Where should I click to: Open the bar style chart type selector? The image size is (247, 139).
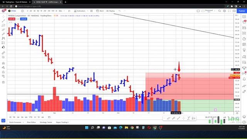point(69,11)
